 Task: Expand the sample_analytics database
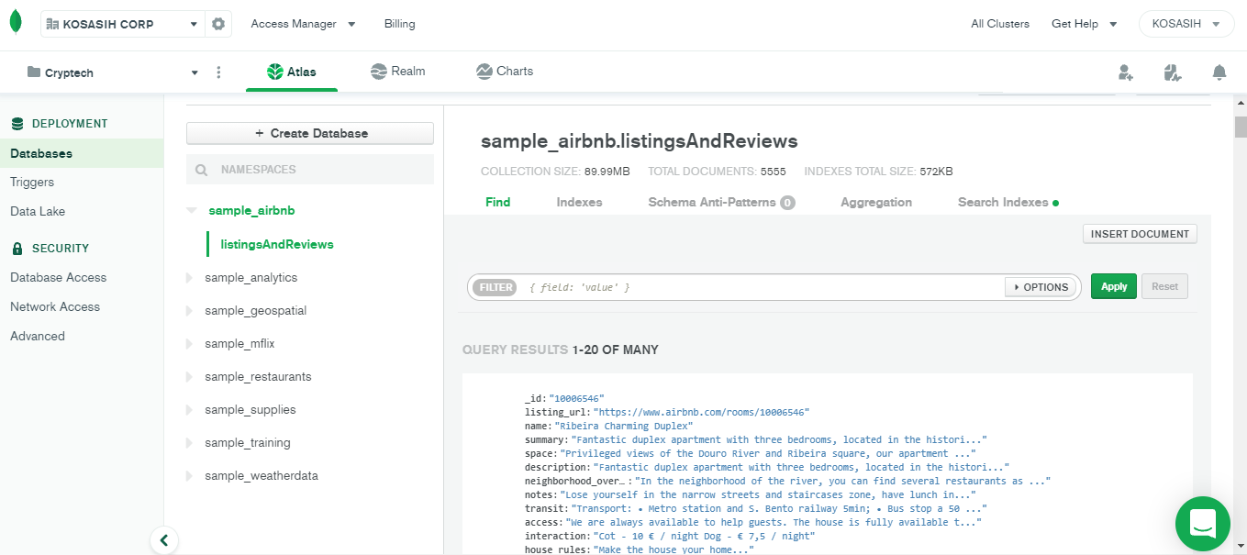click(190, 278)
